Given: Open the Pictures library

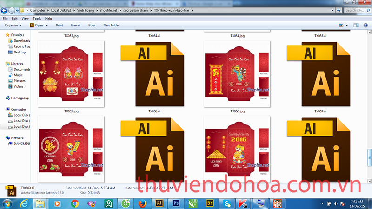Looking at the screenshot, I should coord(17,81).
